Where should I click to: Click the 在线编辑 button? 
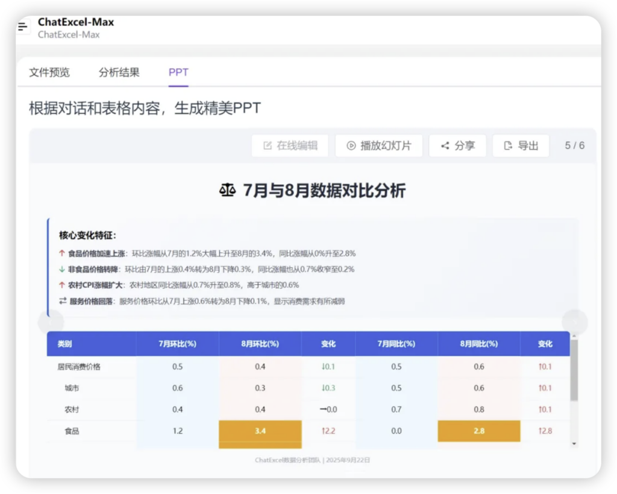tap(290, 145)
